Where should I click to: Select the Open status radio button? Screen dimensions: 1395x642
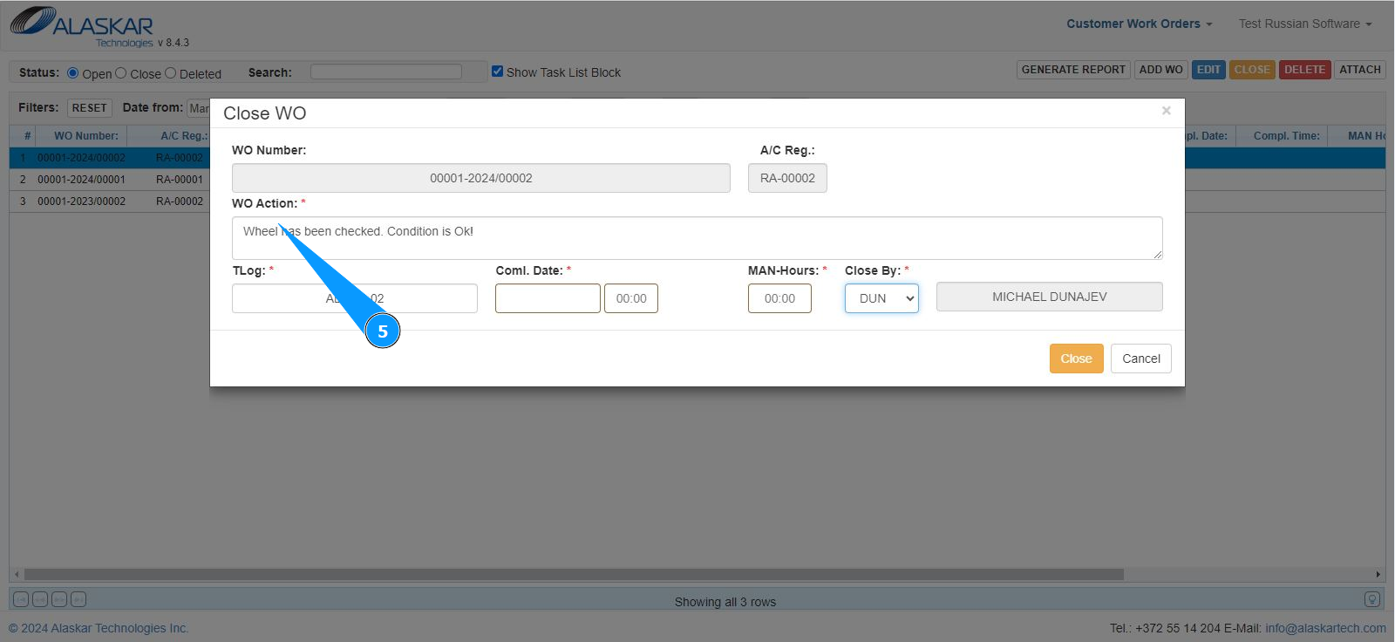[73, 73]
